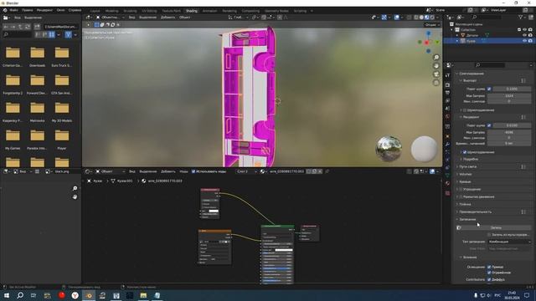Click Viewport Noise Threshold value field
The image size is (536, 301).
(x=512, y=89)
